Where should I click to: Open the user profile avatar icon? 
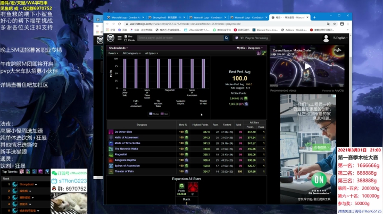[326, 38]
